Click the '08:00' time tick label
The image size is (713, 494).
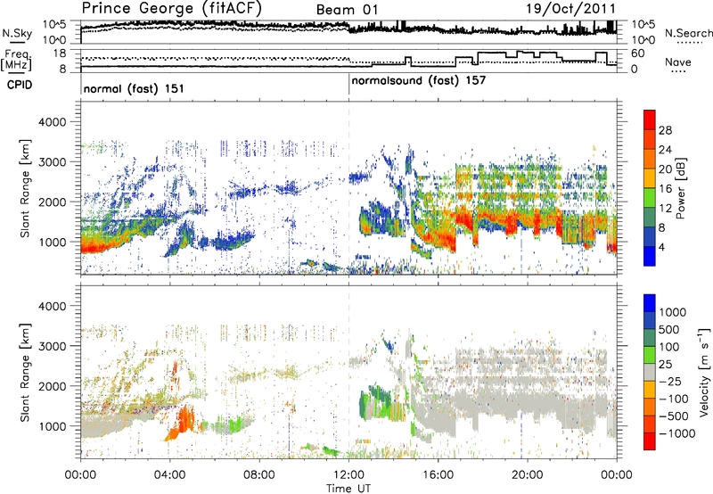point(259,475)
